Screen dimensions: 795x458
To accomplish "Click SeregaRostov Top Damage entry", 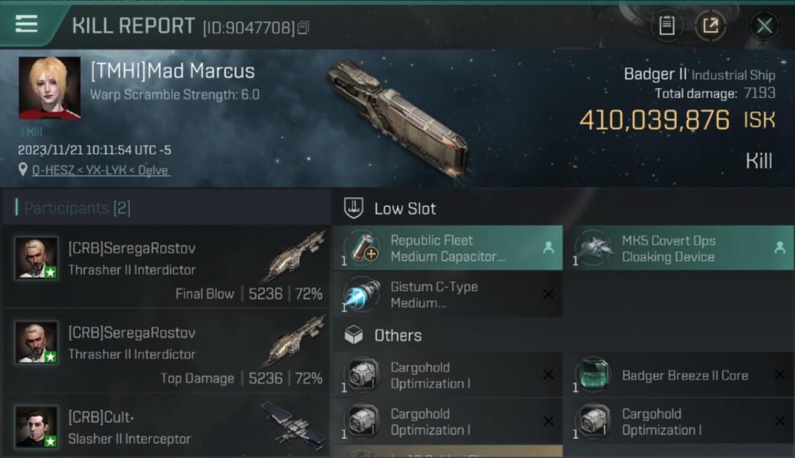I will [166, 351].
